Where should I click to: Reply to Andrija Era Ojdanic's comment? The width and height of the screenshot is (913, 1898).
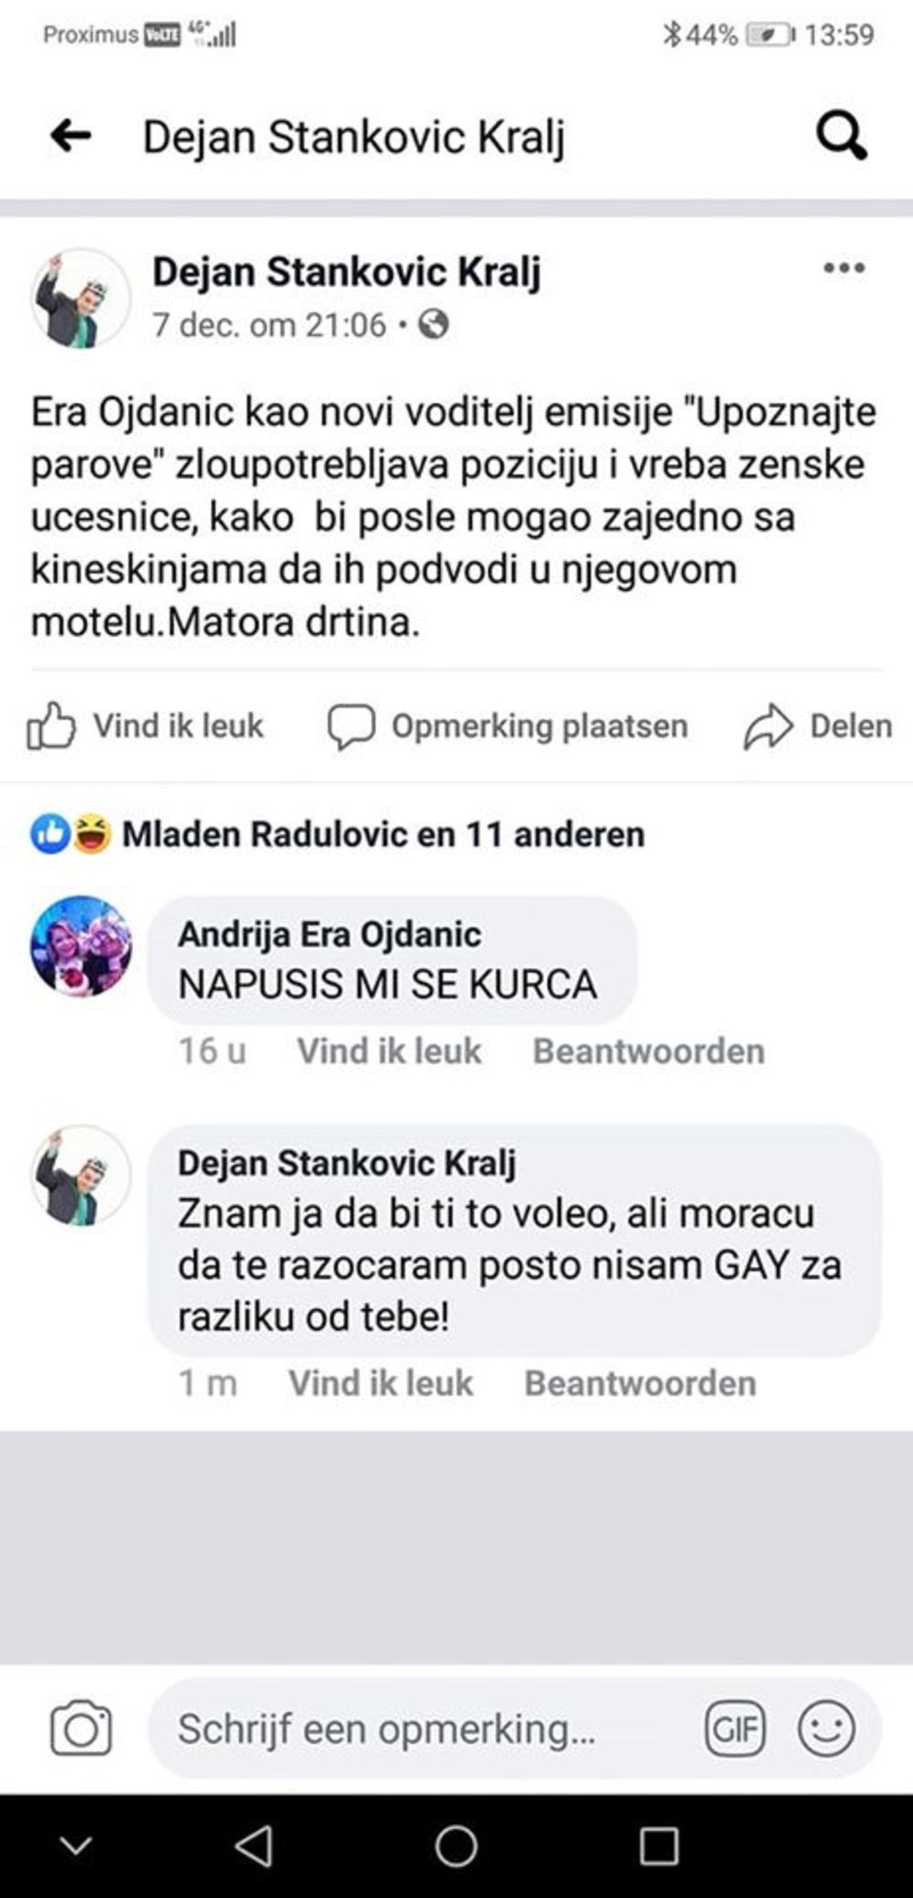coord(648,1051)
